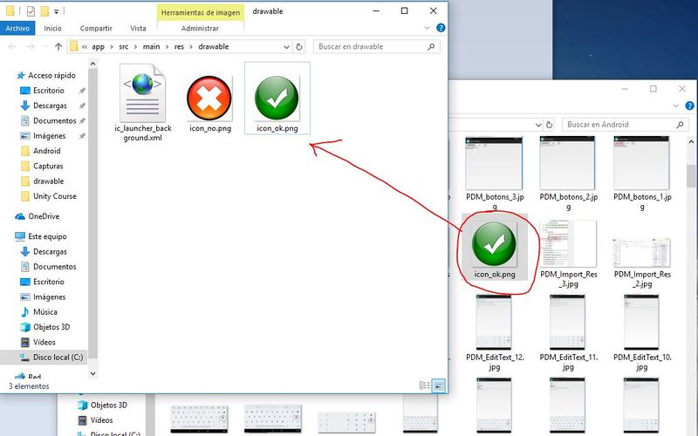This screenshot has width=698, height=436.
Task: Select PDM_EditText_10.jpg thumbnail
Action: [x=642, y=333]
